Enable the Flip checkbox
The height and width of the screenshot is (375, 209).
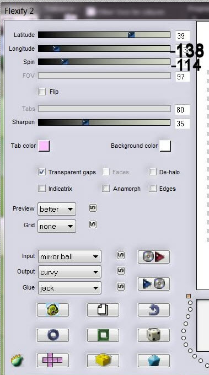point(42,92)
